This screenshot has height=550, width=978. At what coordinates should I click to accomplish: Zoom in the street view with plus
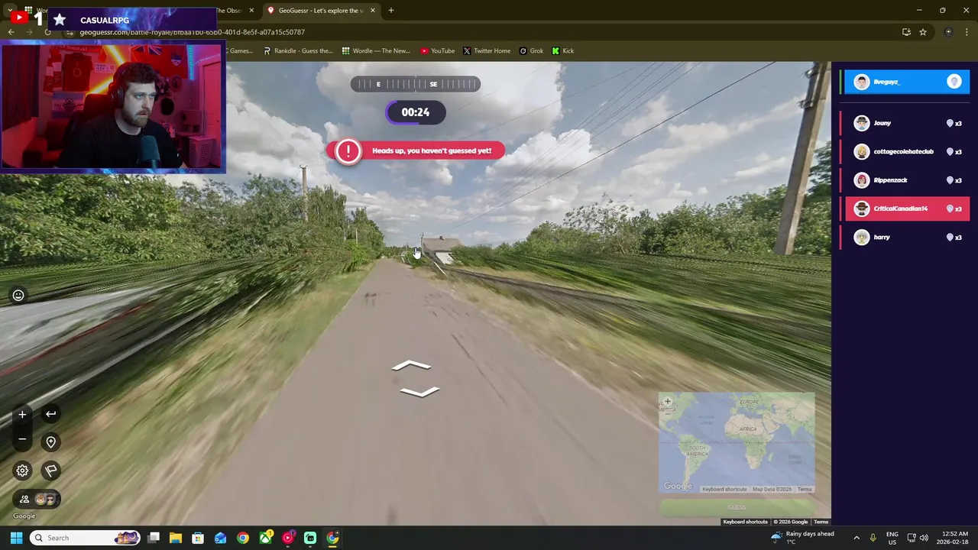point(22,414)
